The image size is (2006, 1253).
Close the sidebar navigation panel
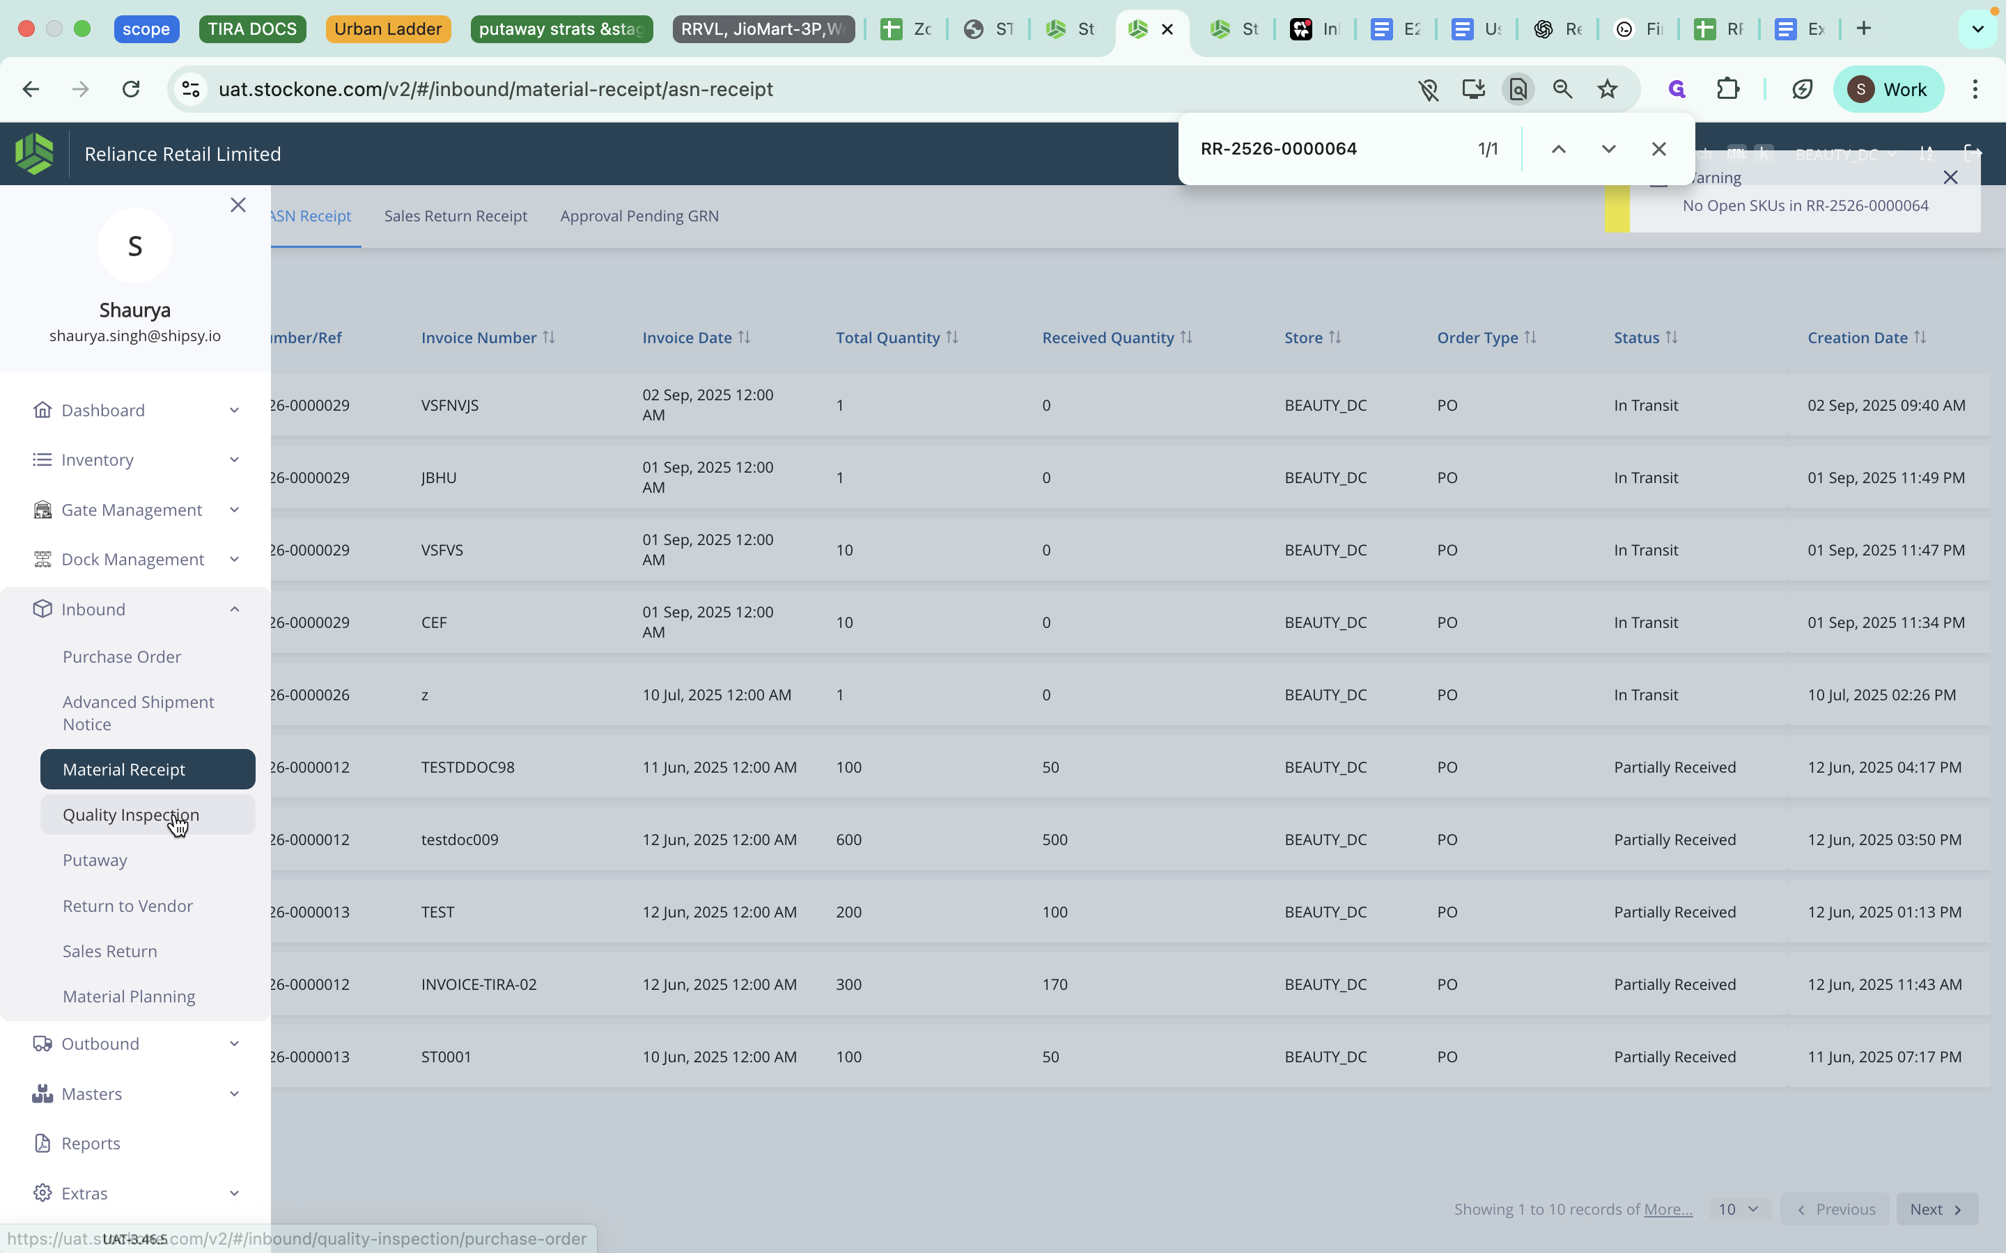click(238, 205)
